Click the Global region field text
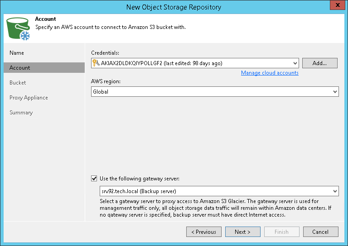This screenshot has height=246, width=348. pyautogui.click(x=101, y=92)
